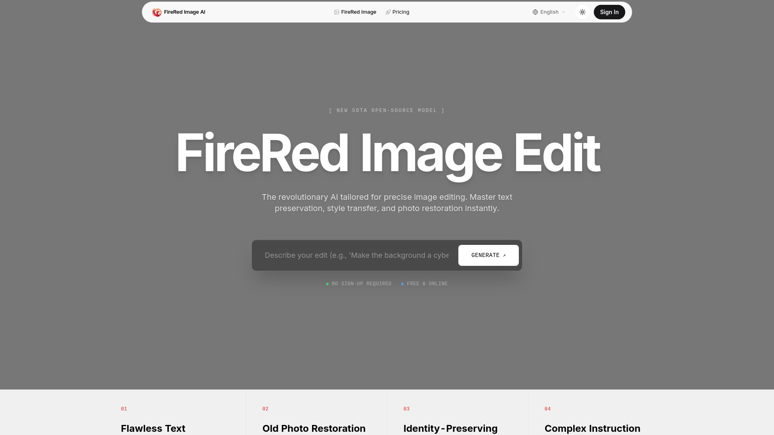Click the FireRed phoenix logo icon
Image resolution: width=774 pixels, height=435 pixels.
pos(157,12)
